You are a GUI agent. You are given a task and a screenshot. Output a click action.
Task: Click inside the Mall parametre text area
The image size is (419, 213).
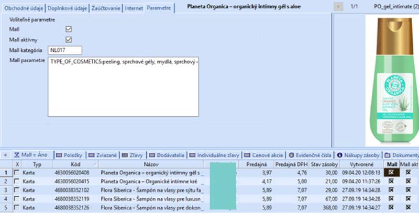(x=123, y=86)
